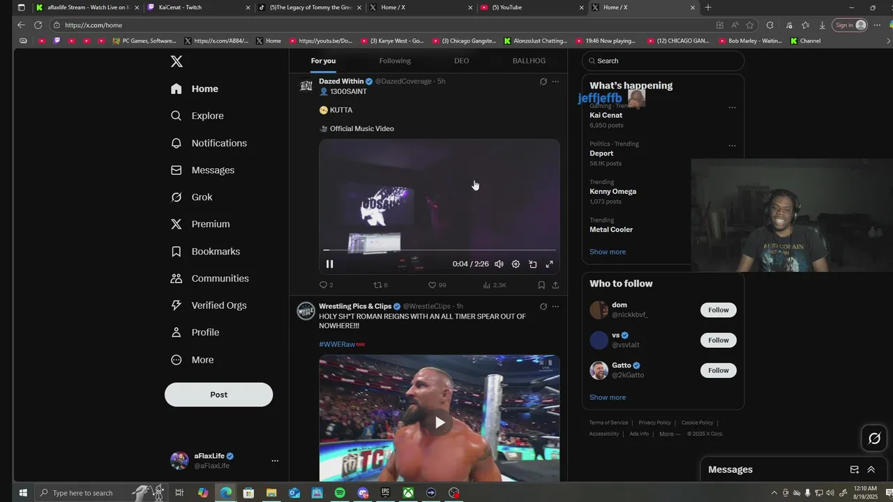Play the Roman Reigns wrestling video

(x=440, y=423)
